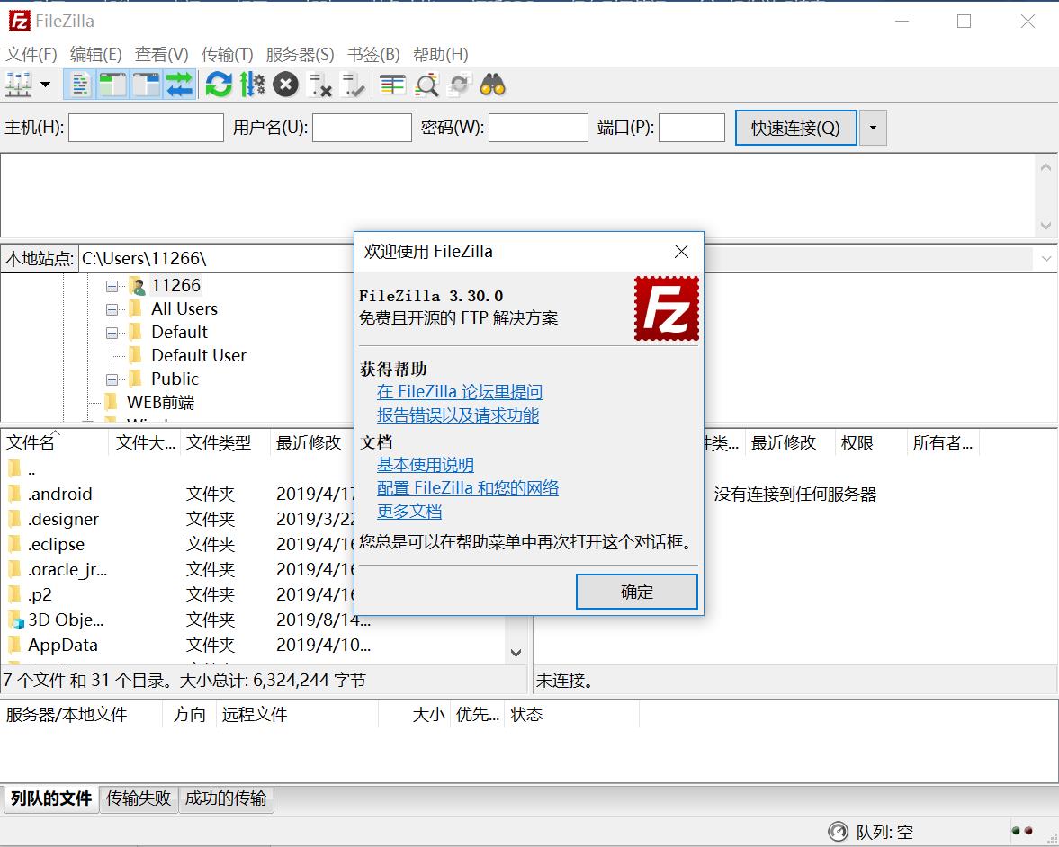The image size is (1059, 847).
Task: Reconnect to last server icon
Action: [353, 85]
